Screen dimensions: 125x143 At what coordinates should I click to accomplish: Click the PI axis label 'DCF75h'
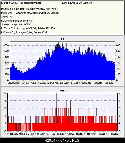54,83
